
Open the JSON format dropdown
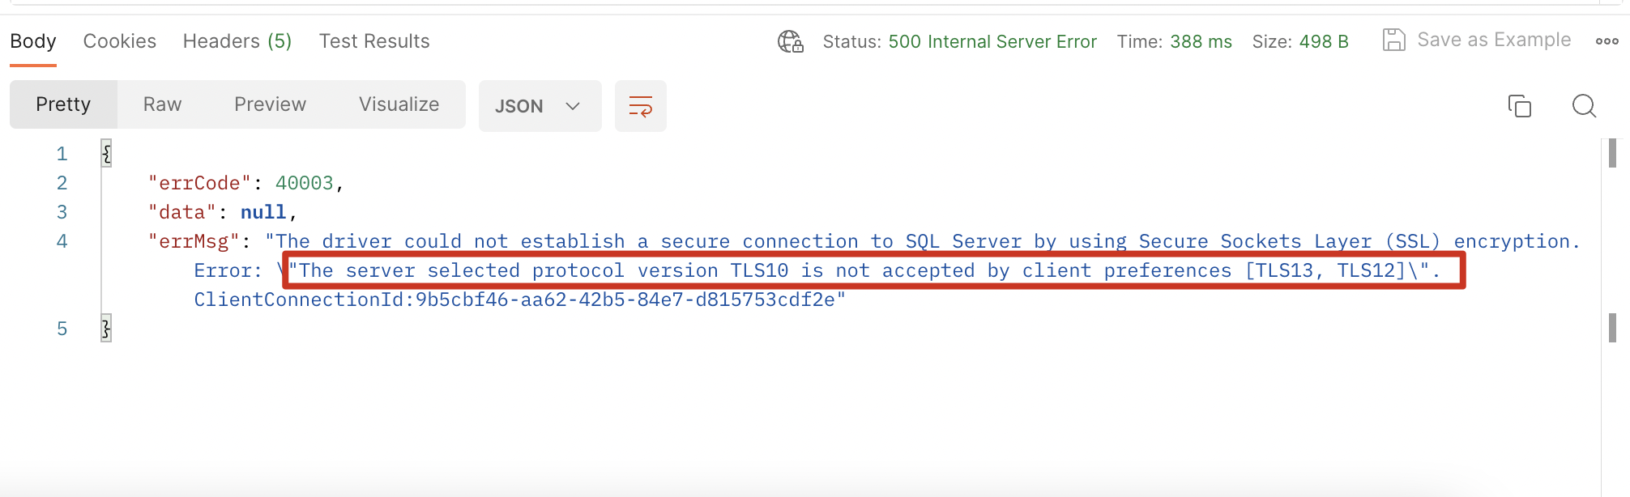540,106
